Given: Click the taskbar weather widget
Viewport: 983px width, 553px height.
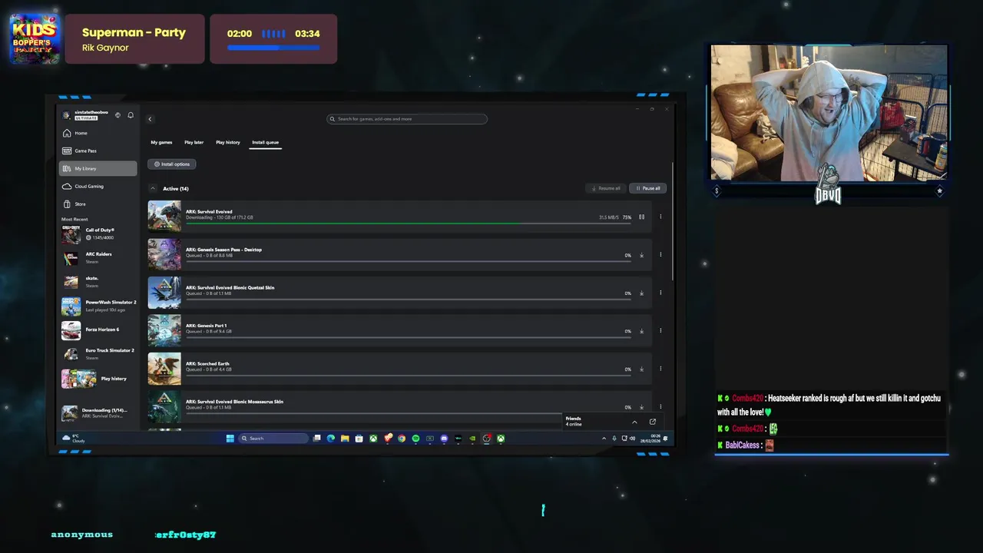Looking at the screenshot, I should [x=74, y=439].
